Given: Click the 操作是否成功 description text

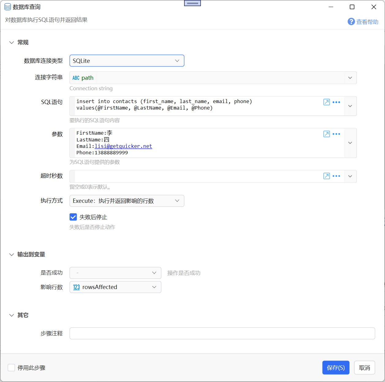Looking at the screenshot, I should [x=184, y=273].
